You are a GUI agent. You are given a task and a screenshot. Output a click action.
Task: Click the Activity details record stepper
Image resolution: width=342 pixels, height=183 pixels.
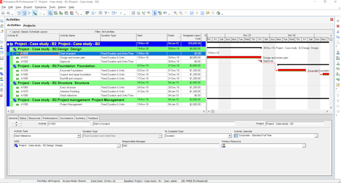click(x=16, y=124)
